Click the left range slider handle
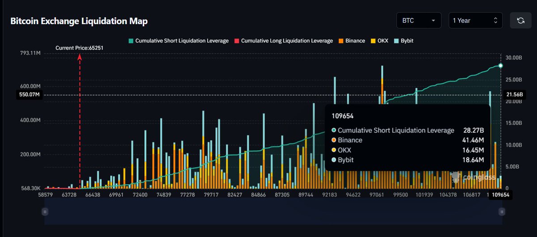 (45, 212)
